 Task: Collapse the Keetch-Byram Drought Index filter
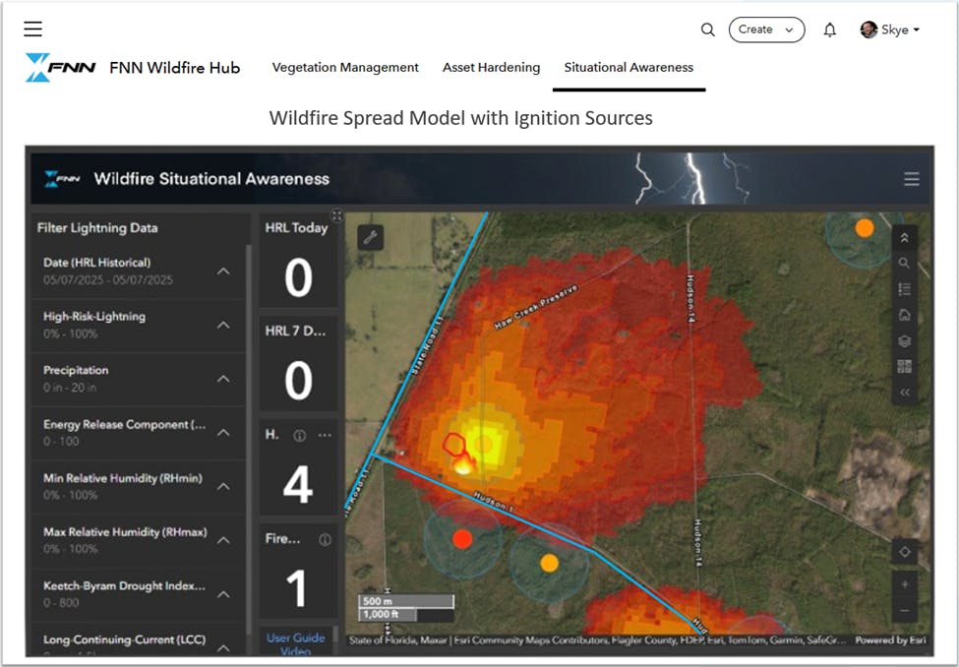pos(224,594)
